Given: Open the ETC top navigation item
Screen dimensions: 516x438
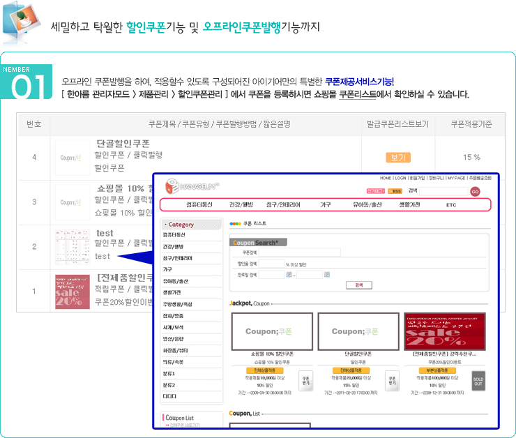Looking at the screenshot, I should tap(450, 205).
